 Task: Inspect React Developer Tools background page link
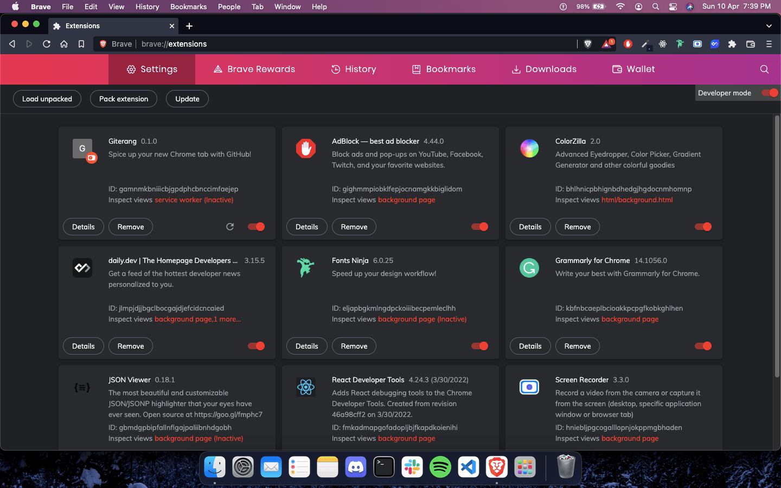[x=407, y=438]
